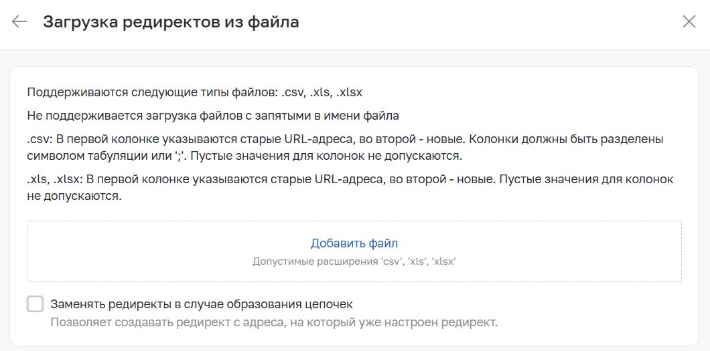Click the 'Заменять редиректы в случае образования цепочек' label

coord(202,304)
